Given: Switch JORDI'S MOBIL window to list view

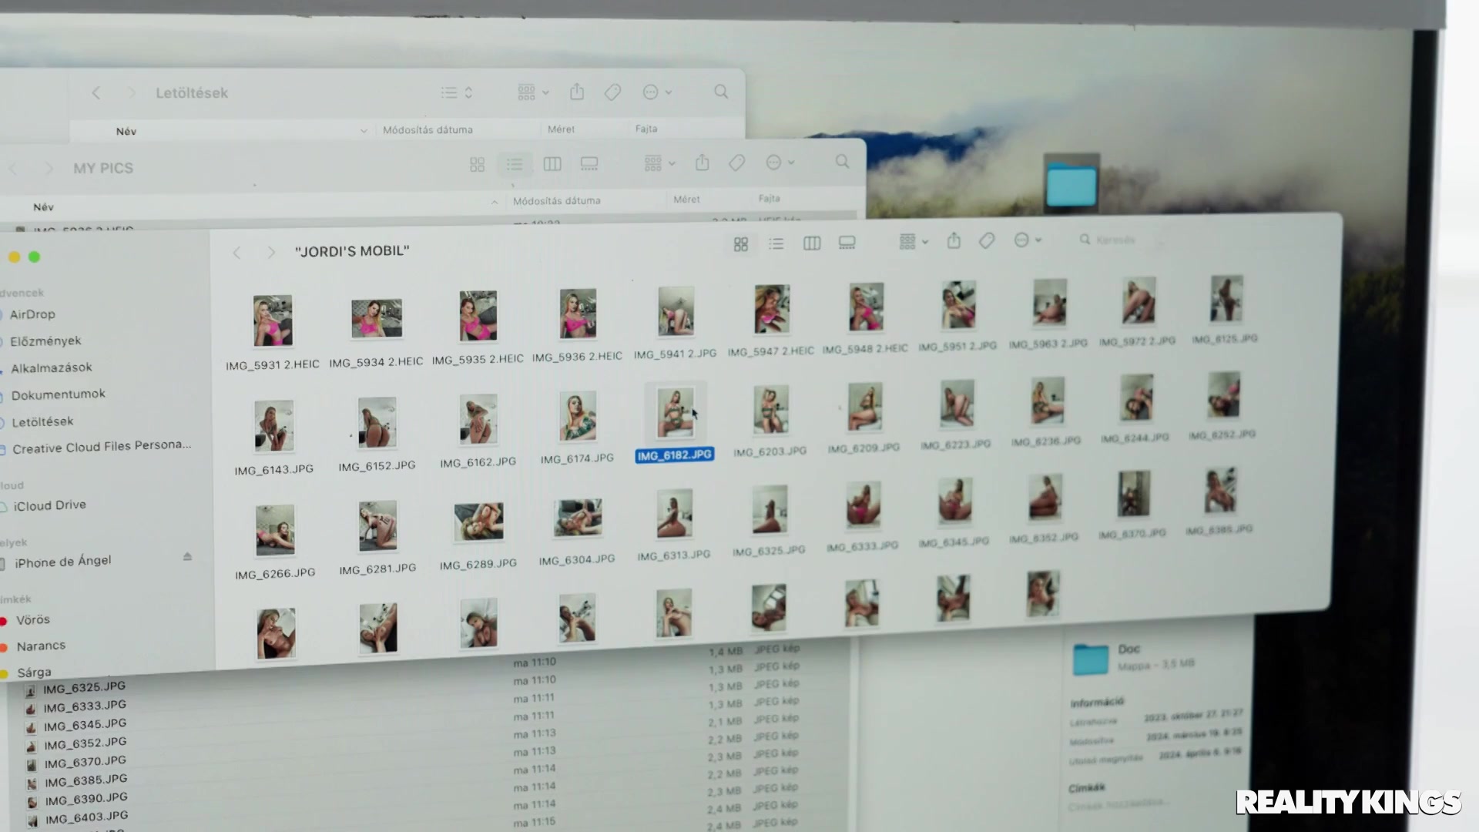Looking at the screenshot, I should tap(776, 244).
